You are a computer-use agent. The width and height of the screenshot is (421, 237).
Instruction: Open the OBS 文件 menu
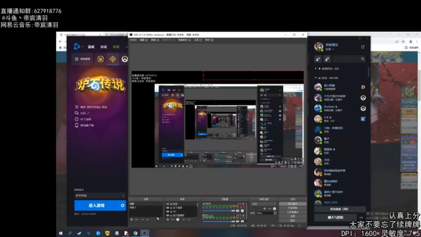pyautogui.click(x=133, y=40)
